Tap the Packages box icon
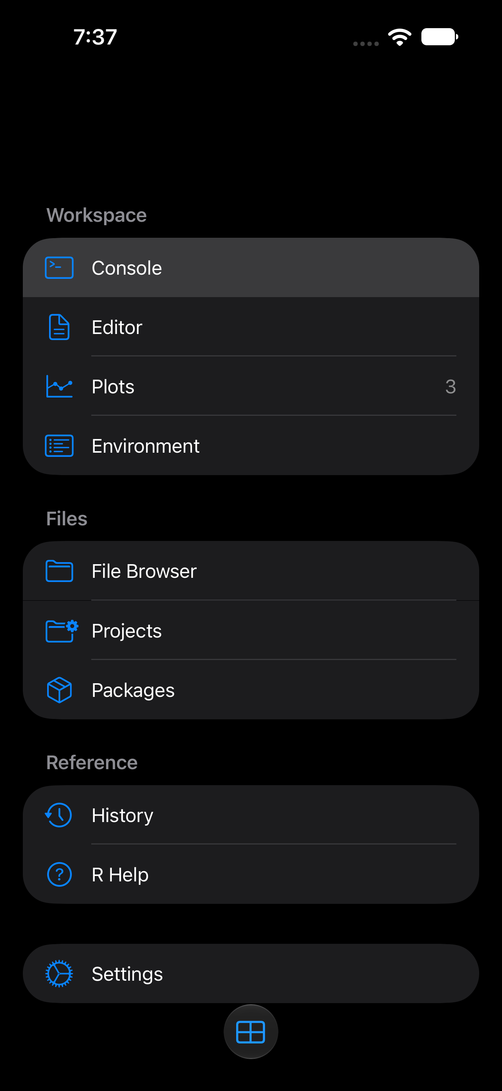Image resolution: width=502 pixels, height=1091 pixels. 59,690
